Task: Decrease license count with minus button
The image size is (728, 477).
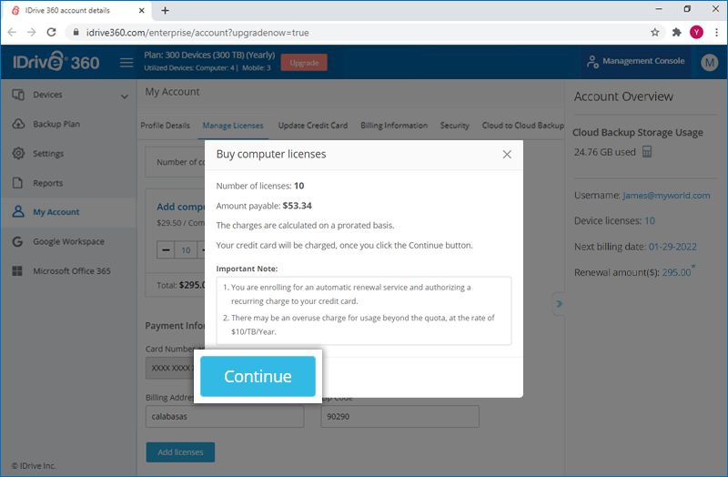Action: [x=166, y=250]
